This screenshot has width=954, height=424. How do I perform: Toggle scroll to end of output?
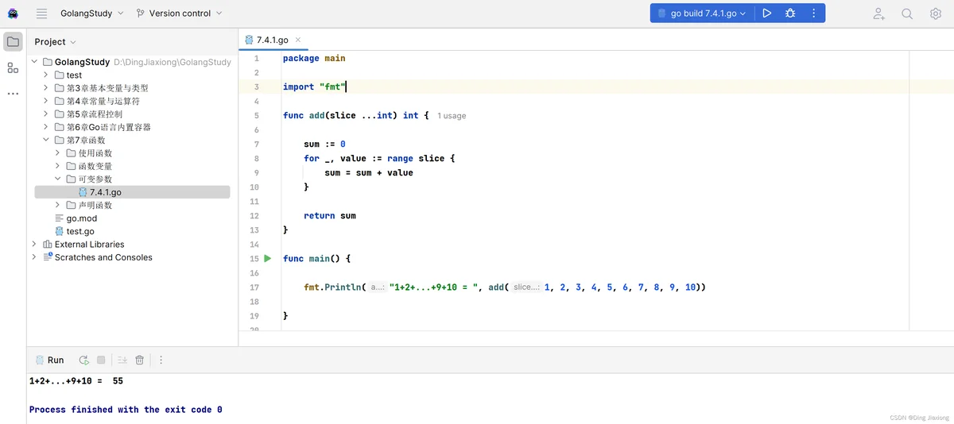(122, 360)
